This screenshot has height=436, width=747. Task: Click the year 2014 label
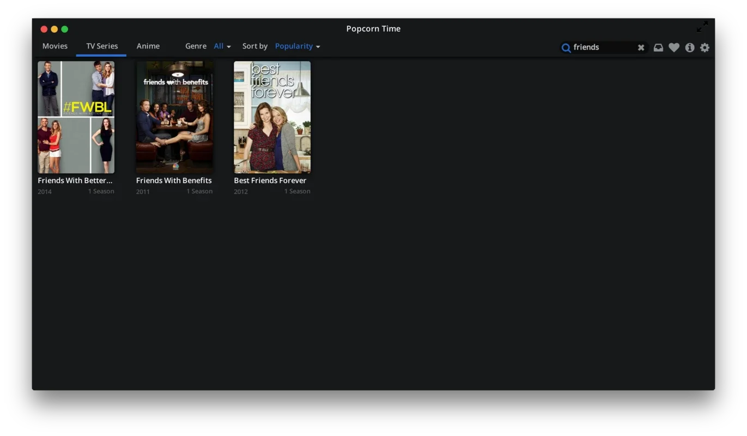[45, 192]
